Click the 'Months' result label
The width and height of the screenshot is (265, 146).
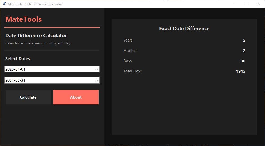[x=130, y=51]
